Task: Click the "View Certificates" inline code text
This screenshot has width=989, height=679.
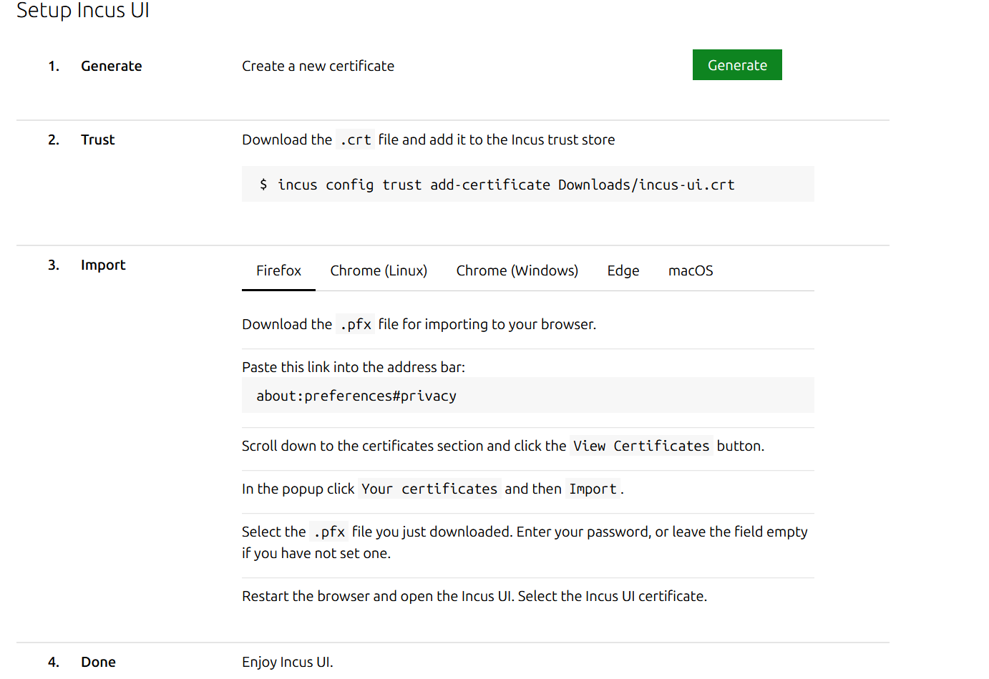Action: point(640,446)
